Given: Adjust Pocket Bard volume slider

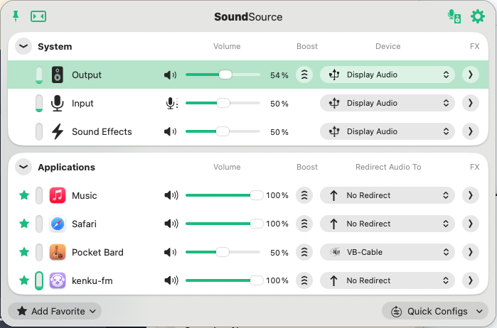Looking at the screenshot, I should point(223,252).
